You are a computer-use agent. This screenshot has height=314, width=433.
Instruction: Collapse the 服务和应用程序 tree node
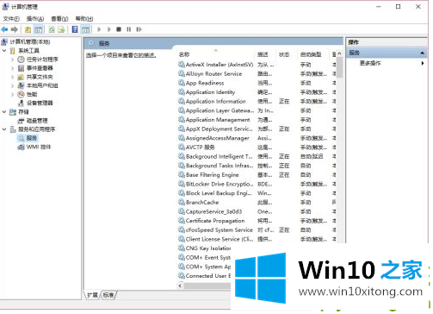pyautogui.click(x=4, y=129)
